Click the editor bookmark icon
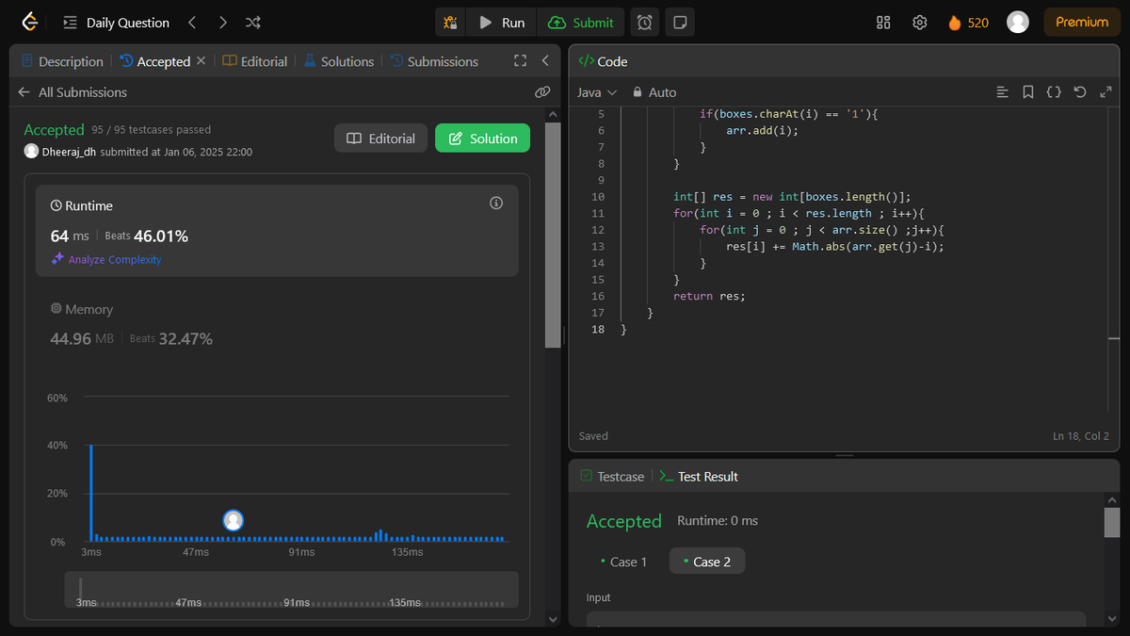 pyautogui.click(x=1028, y=92)
